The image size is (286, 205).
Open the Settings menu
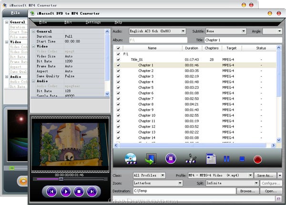coord(93,22)
